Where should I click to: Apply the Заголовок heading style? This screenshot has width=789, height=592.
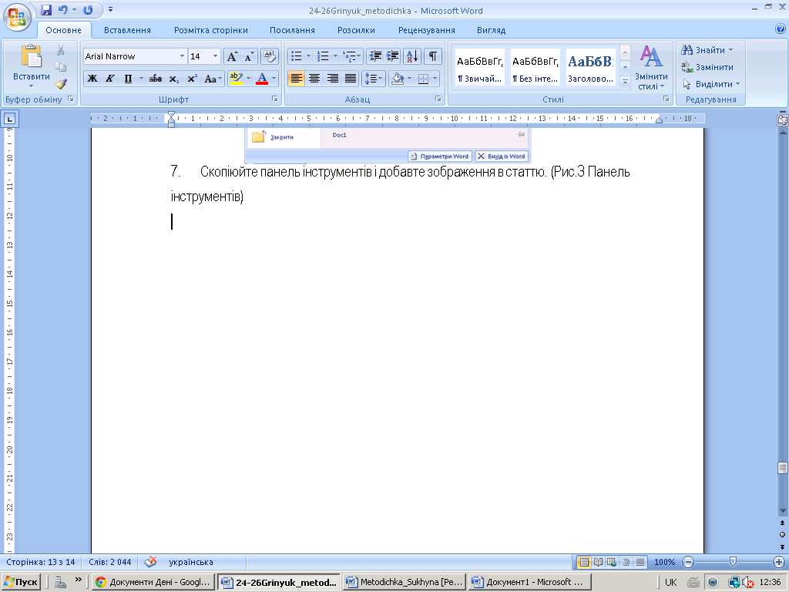pos(590,68)
